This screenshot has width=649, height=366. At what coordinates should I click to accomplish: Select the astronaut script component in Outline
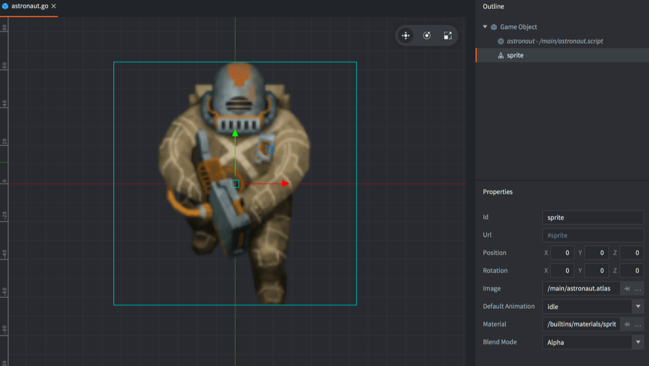pyautogui.click(x=555, y=41)
